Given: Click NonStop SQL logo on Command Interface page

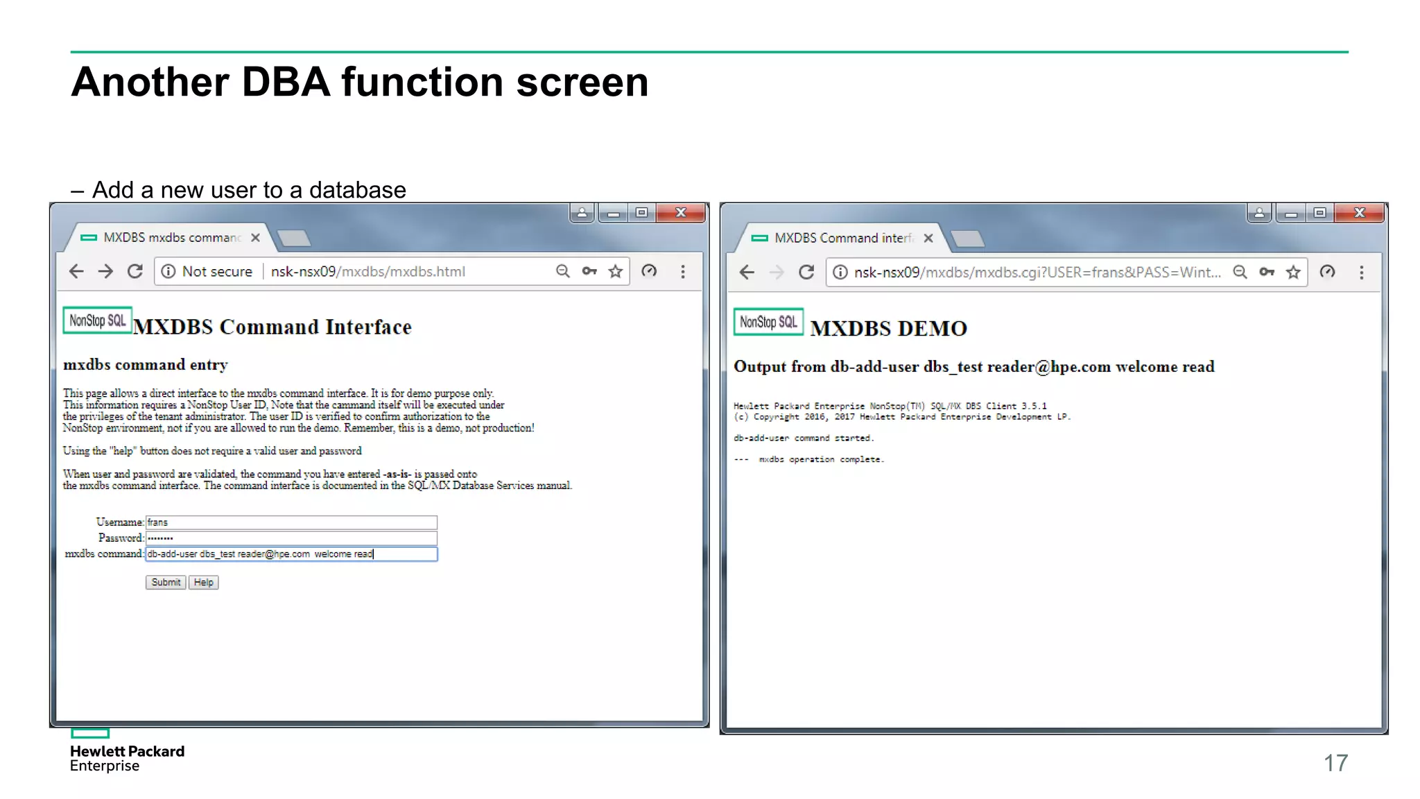Looking at the screenshot, I should [97, 320].
